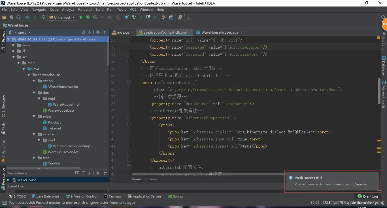Toggle the Ant Build side tool window
Image resolution: width=387 pixels, height=208 pixels.
click(x=384, y=41)
